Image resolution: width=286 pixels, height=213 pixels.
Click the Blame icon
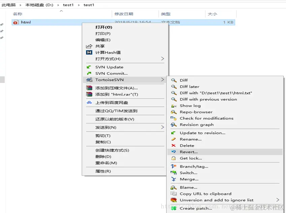click(173, 187)
